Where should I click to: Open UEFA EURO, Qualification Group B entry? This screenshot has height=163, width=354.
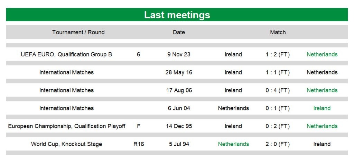click(66, 54)
